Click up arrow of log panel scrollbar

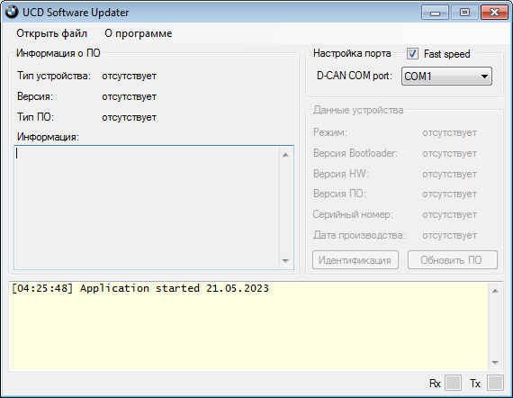tap(495, 291)
